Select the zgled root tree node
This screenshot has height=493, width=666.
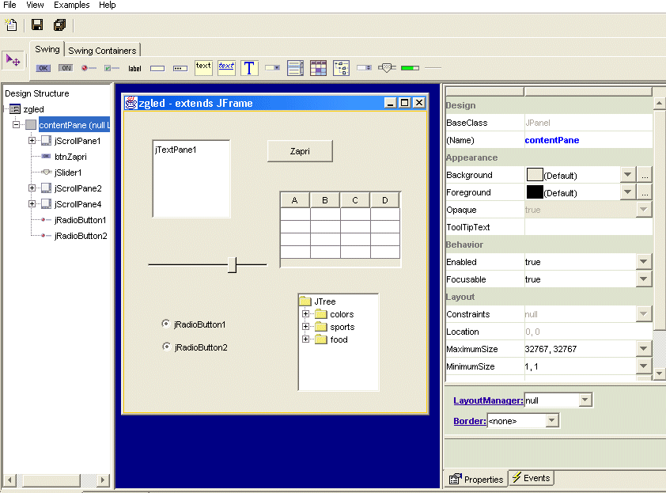coord(33,108)
